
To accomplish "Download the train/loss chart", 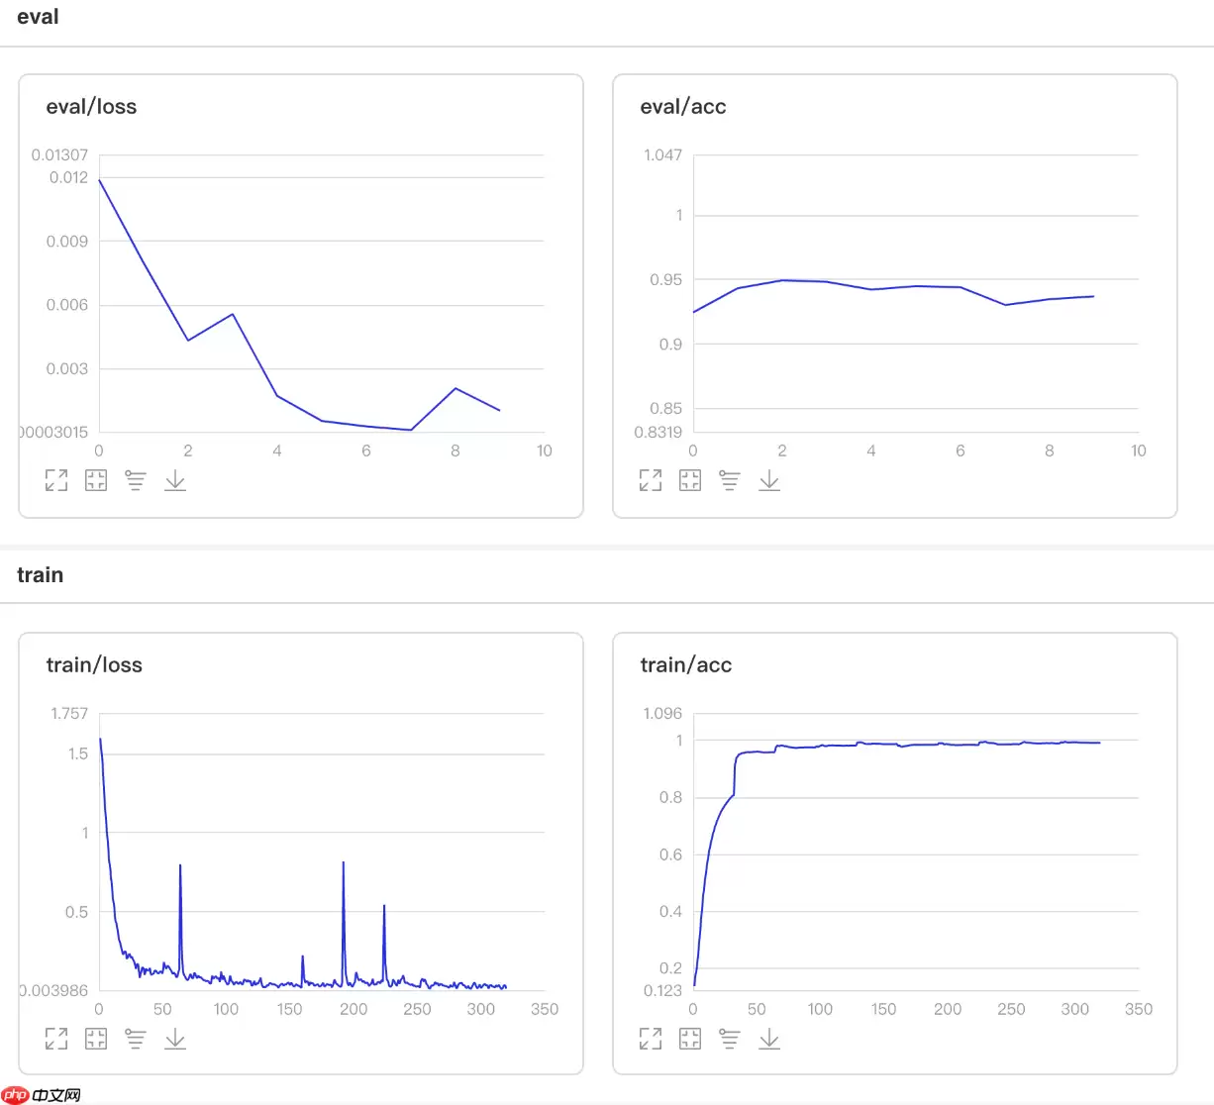I will 175,1039.
